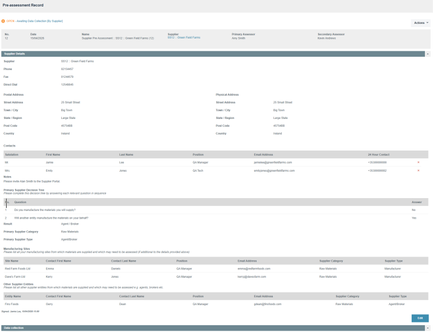The height and width of the screenshot is (332, 433).
Task: Click the Edit button
Action: click(x=420, y=318)
